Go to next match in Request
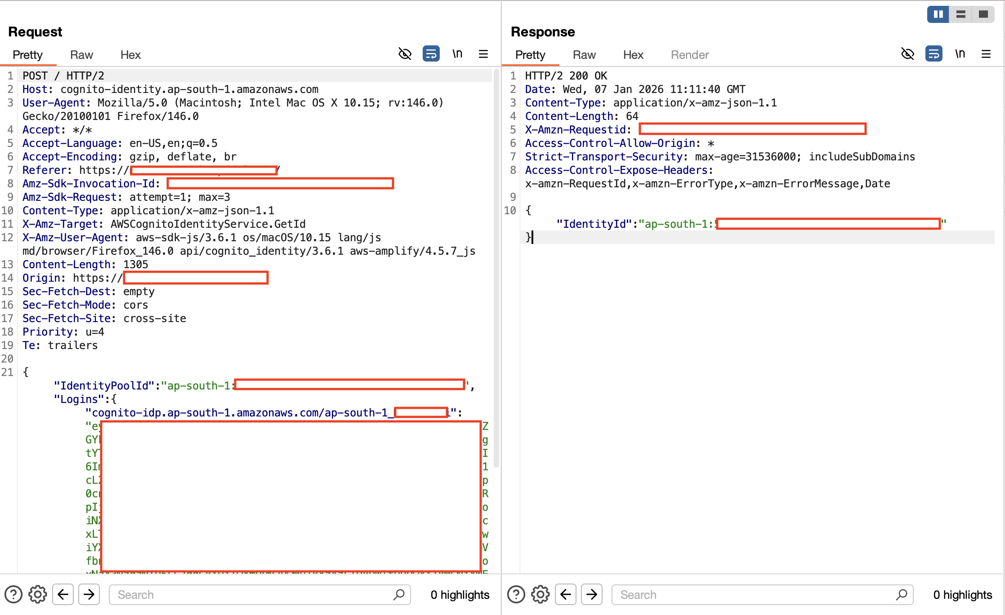The image size is (1005, 615). [89, 594]
